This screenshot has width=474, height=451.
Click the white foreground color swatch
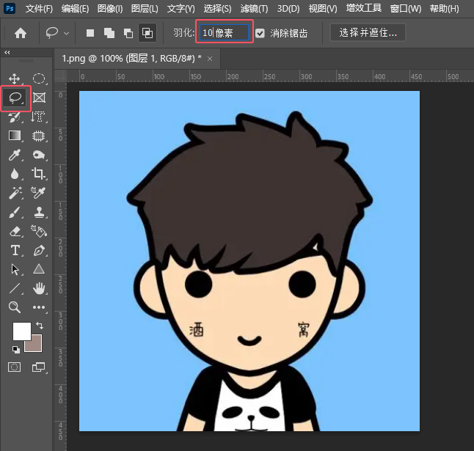click(x=22, y=331)
